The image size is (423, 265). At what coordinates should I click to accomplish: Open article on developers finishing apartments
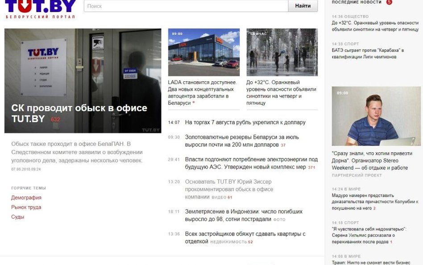click(245, 237)
